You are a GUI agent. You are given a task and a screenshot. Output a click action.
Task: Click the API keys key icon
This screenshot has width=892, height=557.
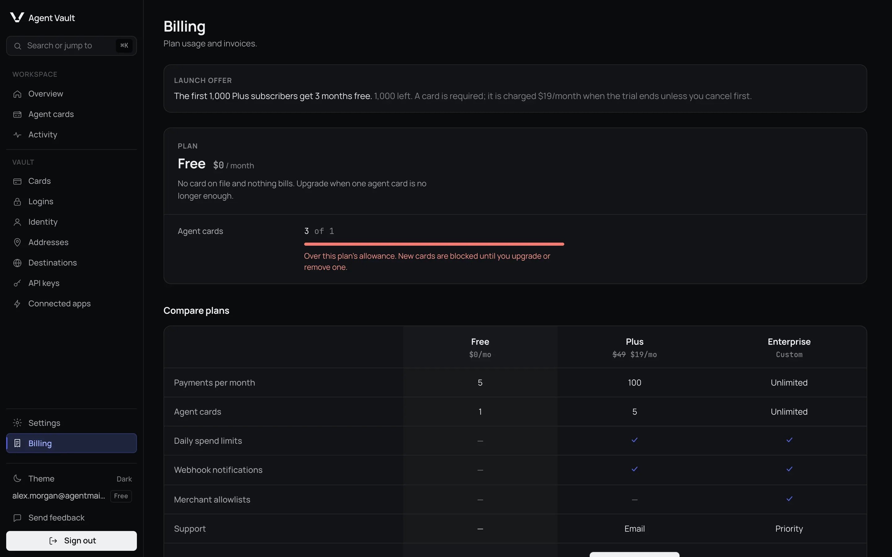[17, 283]
